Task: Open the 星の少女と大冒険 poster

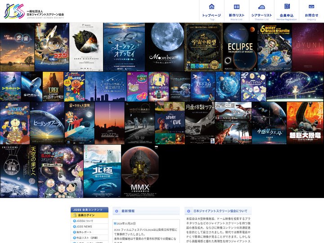Action: [79, 123]
